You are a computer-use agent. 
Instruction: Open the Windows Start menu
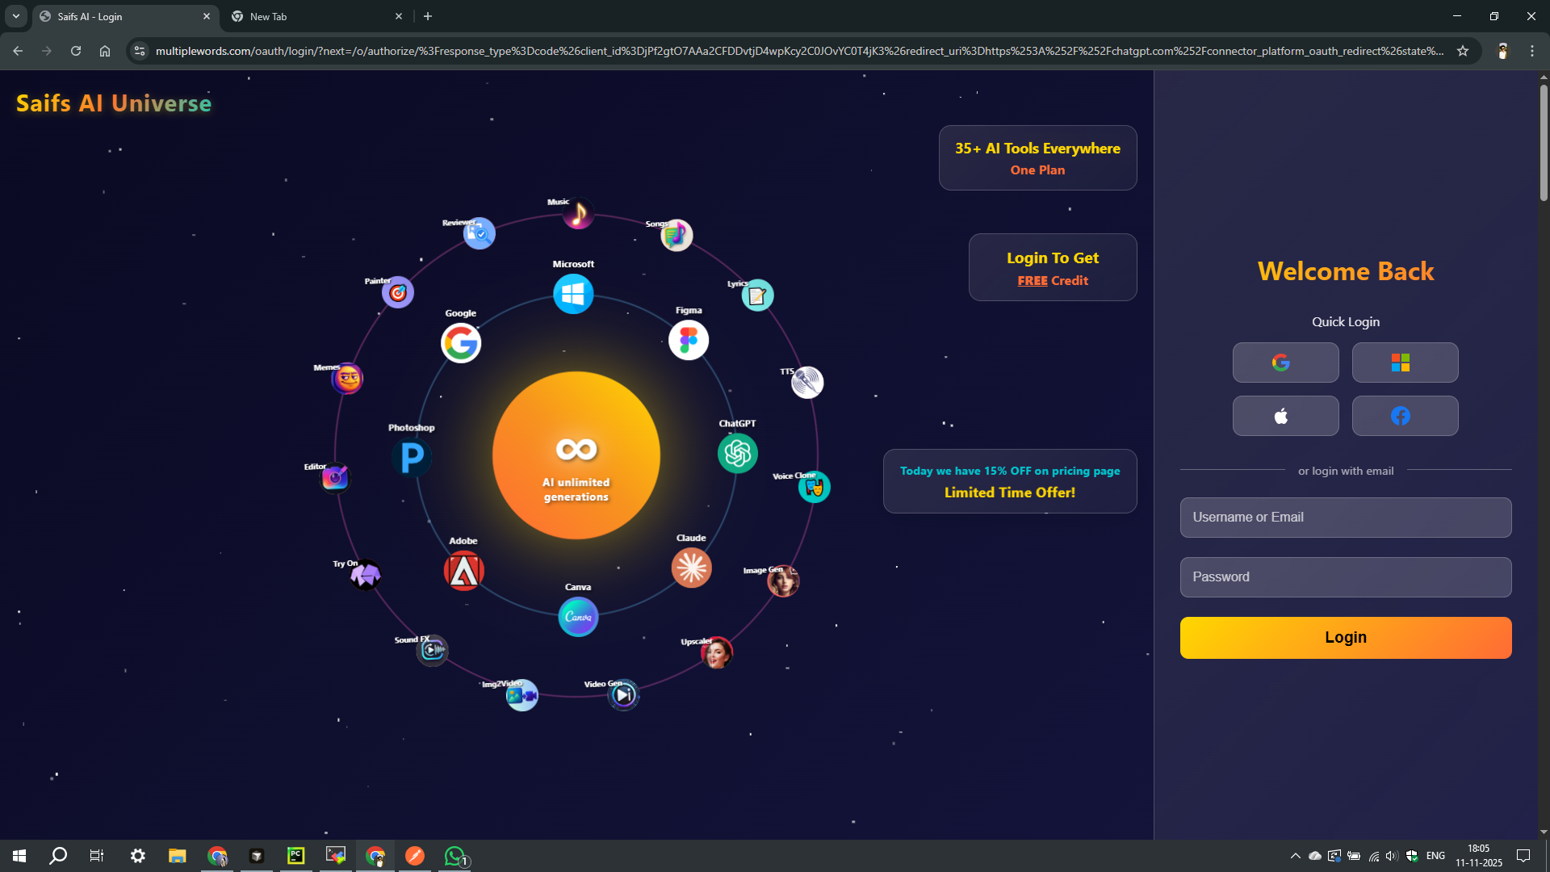click(x=19, y=856)
